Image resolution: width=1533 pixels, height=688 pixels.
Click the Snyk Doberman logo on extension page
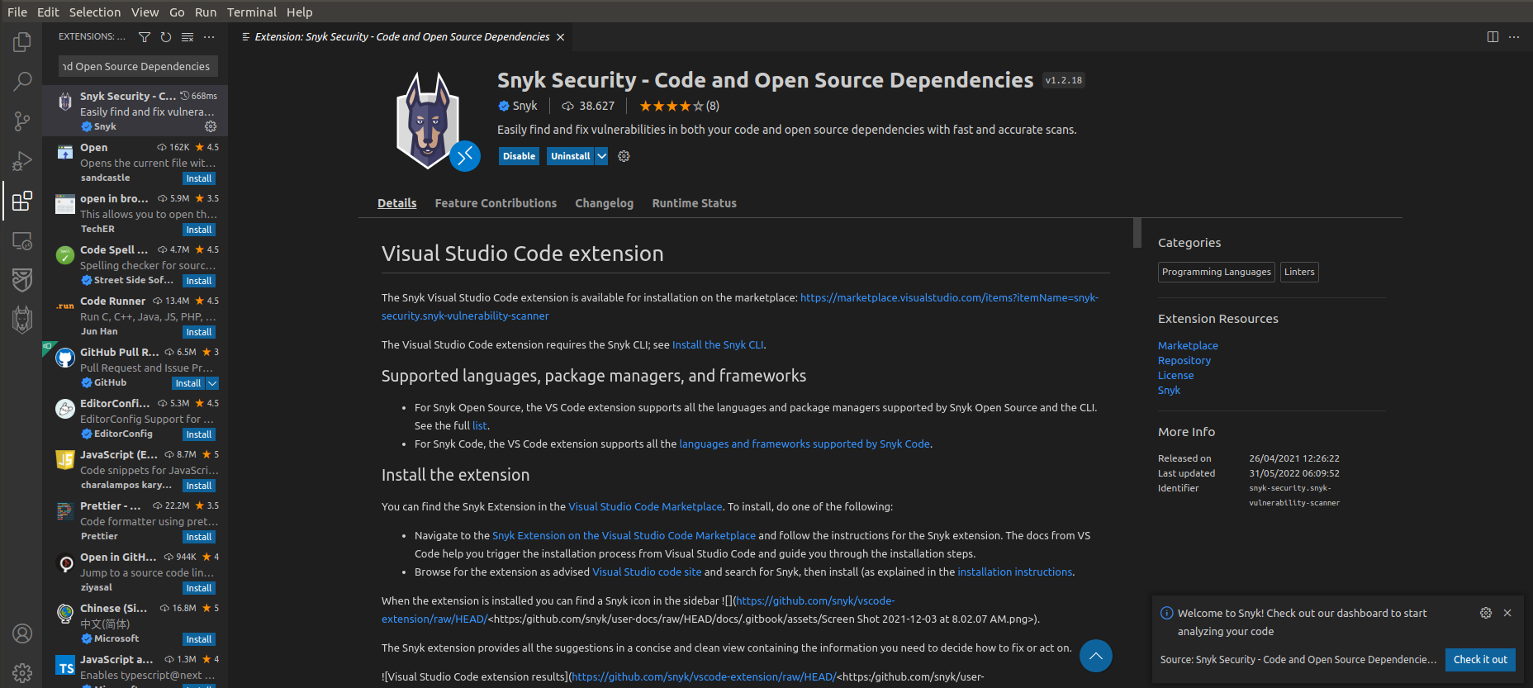pos(428,121)
